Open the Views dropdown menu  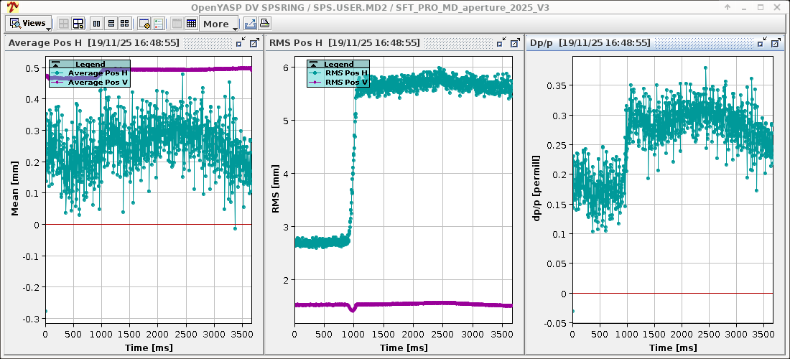29,23
